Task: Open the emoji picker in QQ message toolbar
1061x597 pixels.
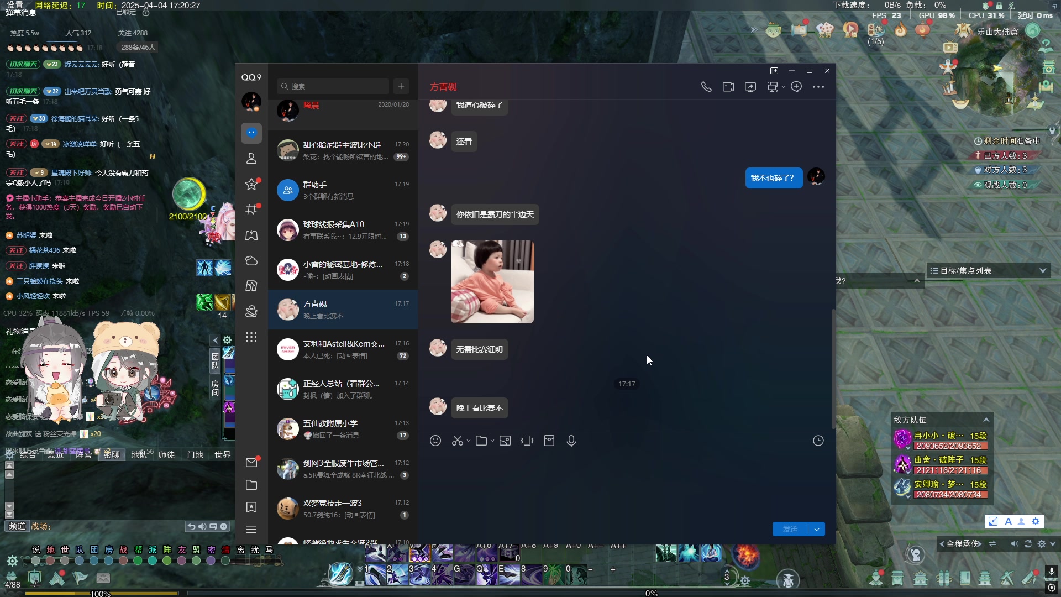Action: pos(435,441)
